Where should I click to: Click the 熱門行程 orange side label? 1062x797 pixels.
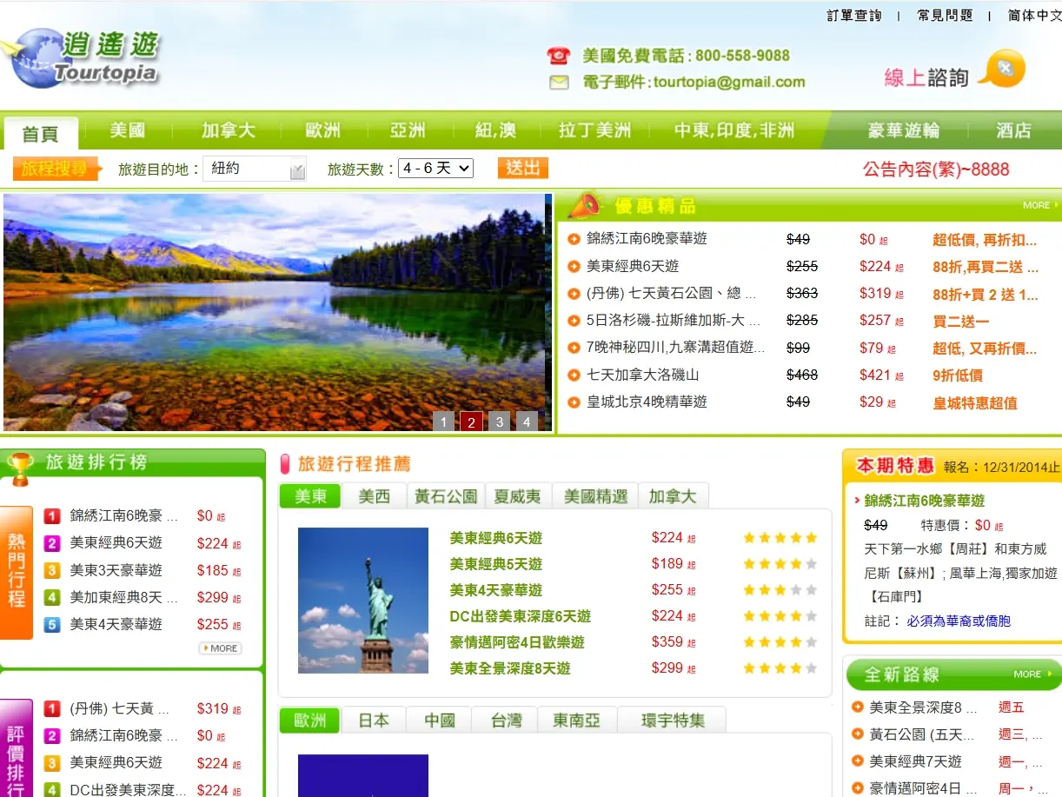coord(17,571)
